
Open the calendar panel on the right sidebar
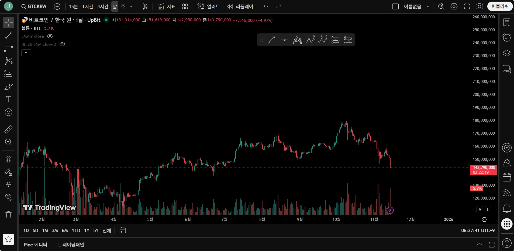click(x=507, y=177)
